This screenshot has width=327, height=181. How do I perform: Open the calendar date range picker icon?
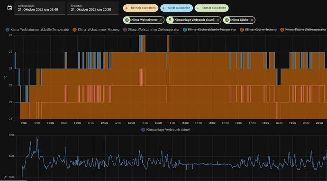tap(9, 8)
